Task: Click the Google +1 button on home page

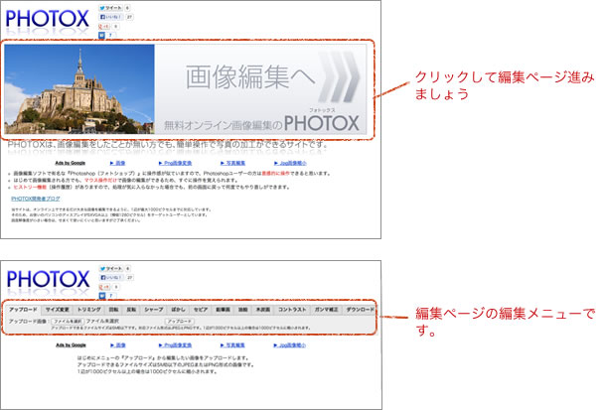Action: (x=104, y=27)
